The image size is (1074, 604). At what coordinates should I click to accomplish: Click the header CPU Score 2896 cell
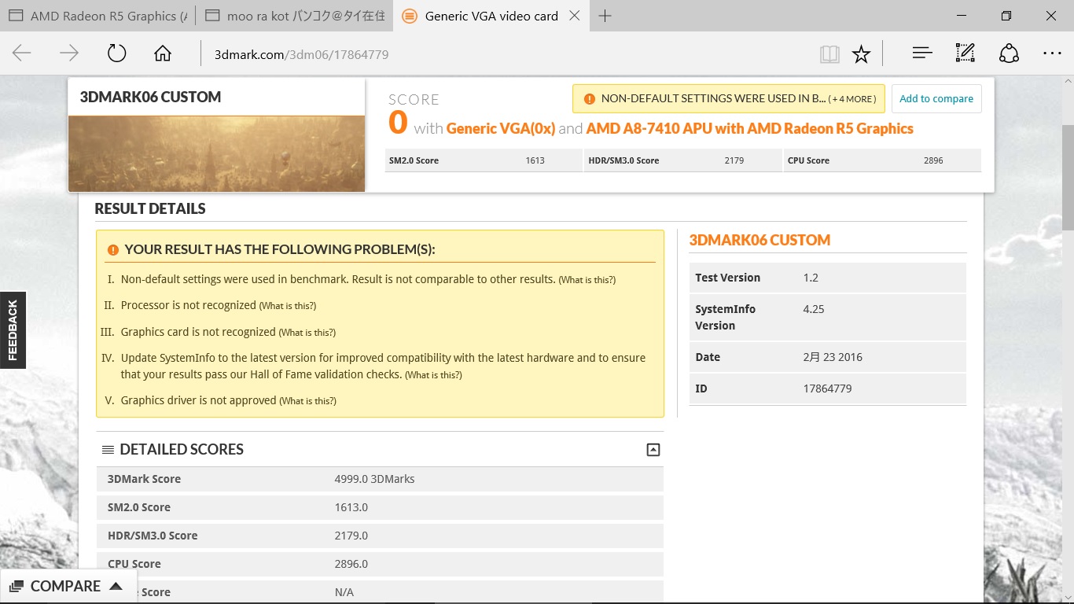click(x=882, y=160)
